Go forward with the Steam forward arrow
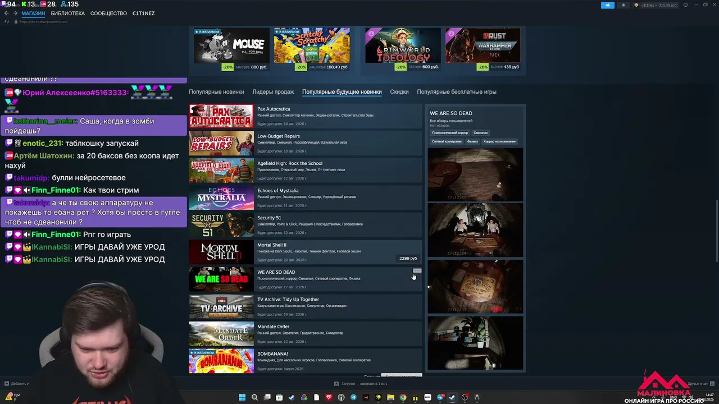 coord(15,13)
